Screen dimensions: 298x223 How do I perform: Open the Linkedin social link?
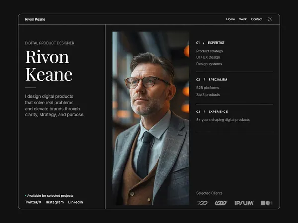pos(75,202)
